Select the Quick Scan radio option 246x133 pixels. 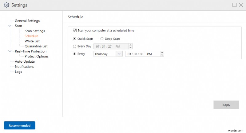pos(75,39)
